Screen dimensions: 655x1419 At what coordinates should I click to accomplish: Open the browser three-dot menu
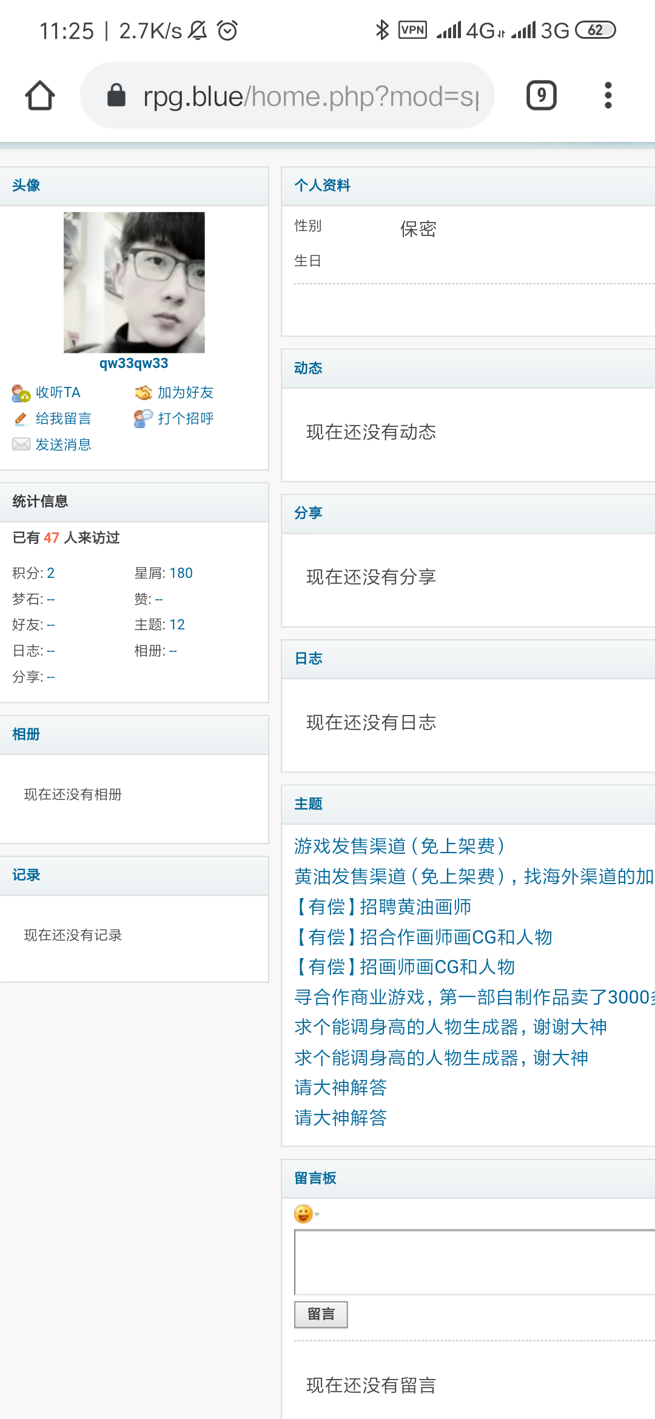[608, 95]
